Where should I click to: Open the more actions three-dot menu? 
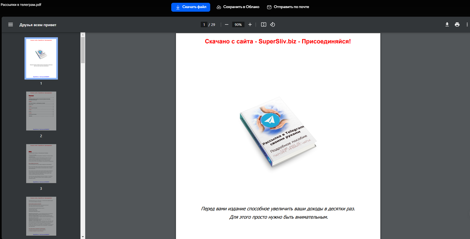[467, 24]
